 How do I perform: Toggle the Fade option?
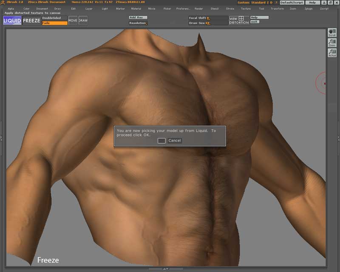[x=54, y=23]
